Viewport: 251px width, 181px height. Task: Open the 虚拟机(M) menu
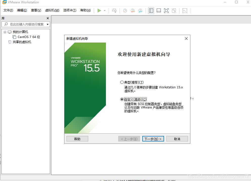[x=52, y=10]
